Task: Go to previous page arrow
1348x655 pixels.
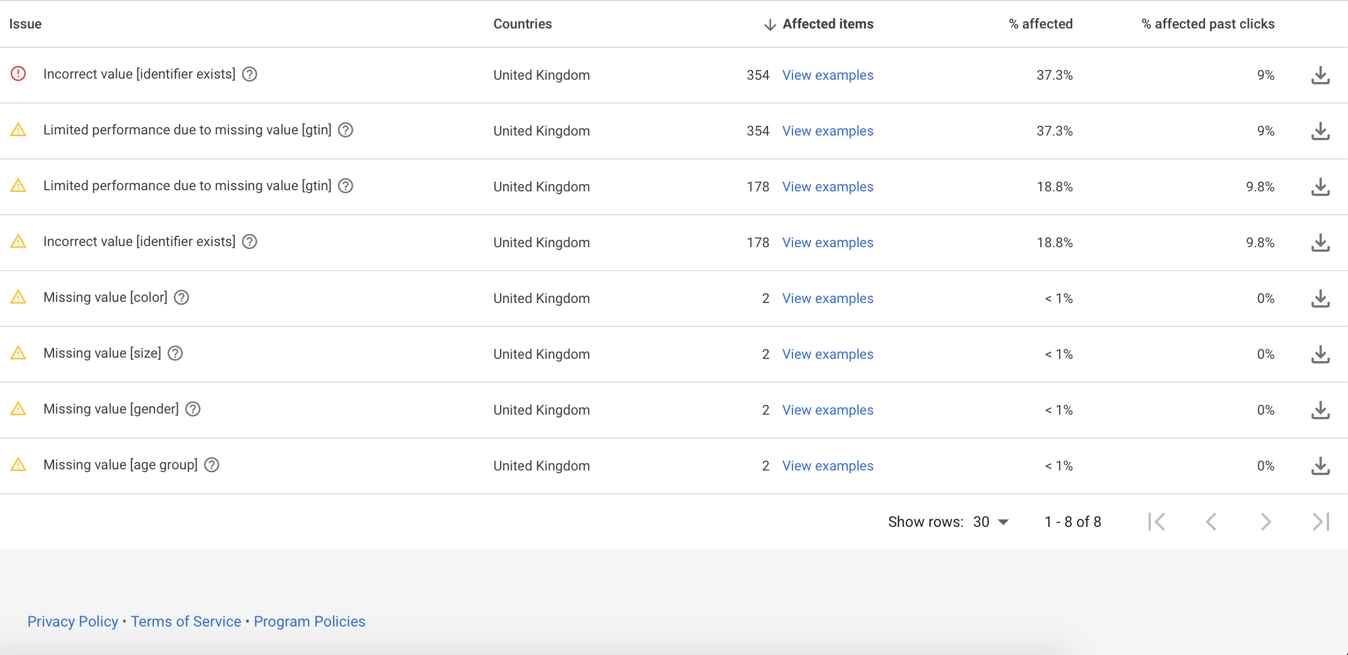Action: (x=1211, y=522)
